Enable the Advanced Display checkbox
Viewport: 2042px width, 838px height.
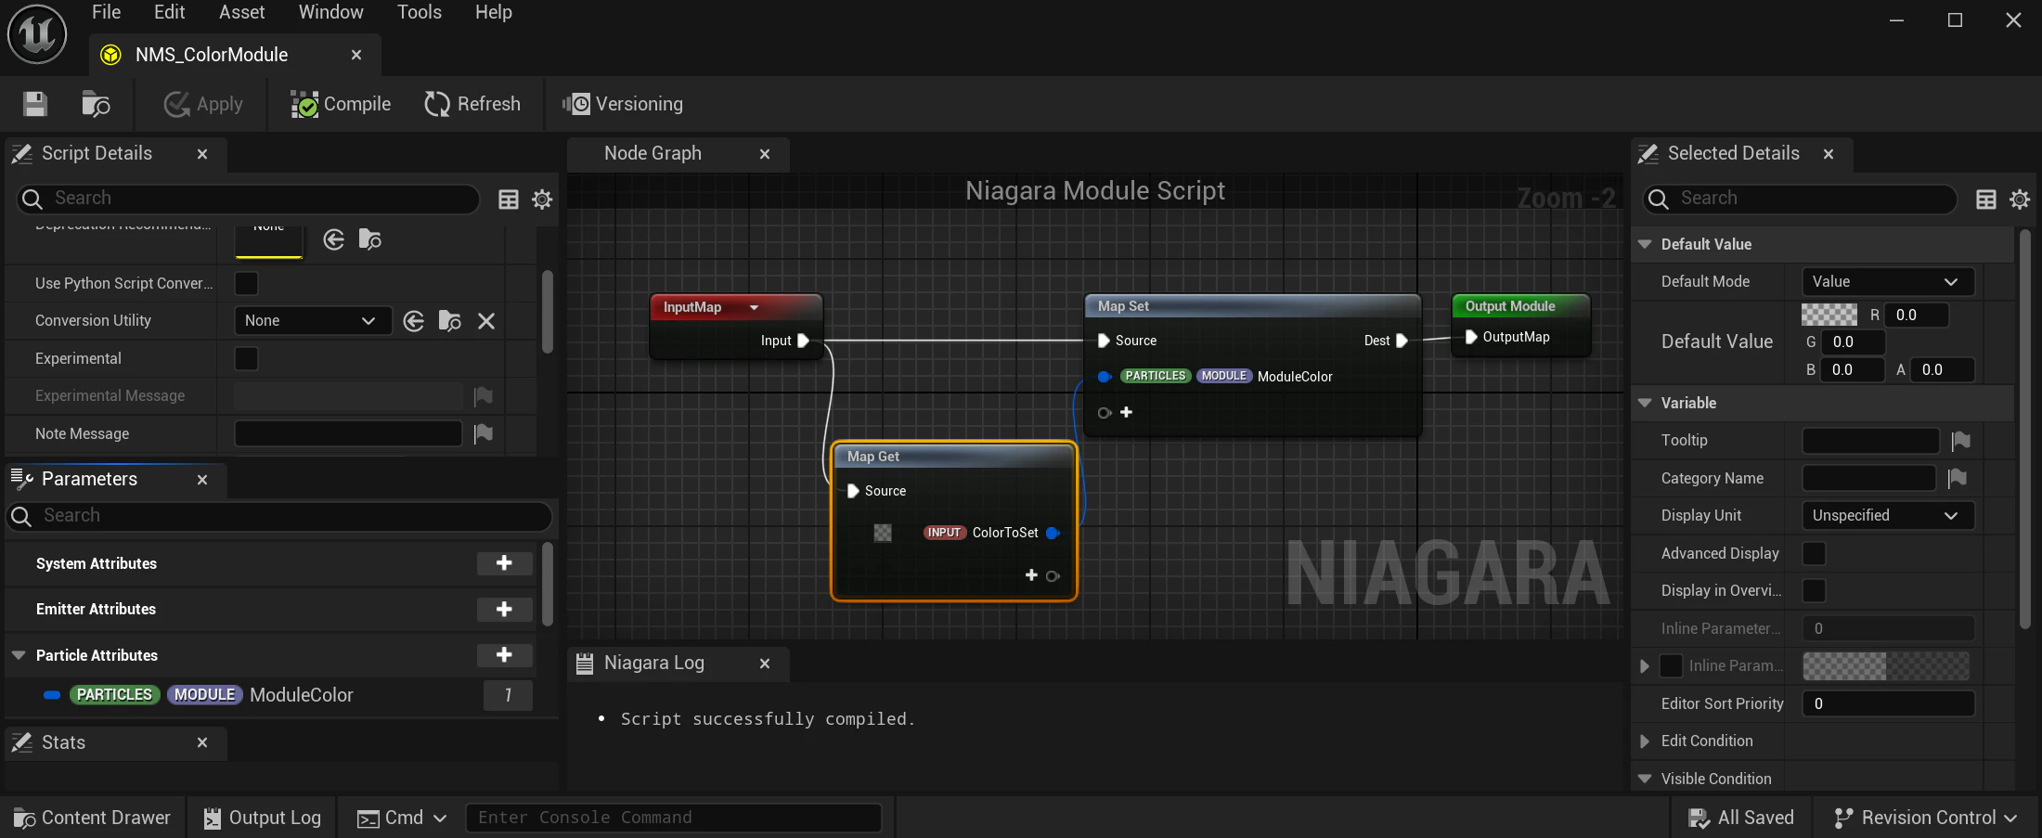tap(1814, 553)
